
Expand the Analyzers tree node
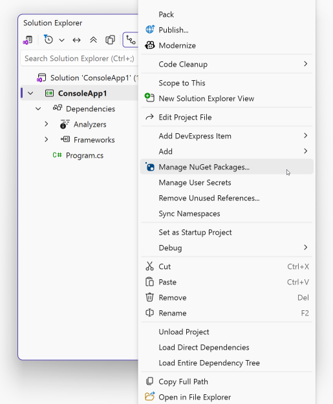coord(47,124)
